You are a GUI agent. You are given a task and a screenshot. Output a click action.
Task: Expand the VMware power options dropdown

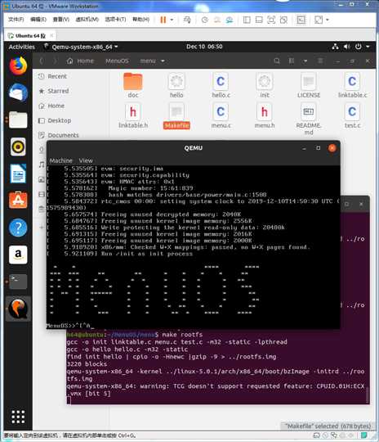172,20
